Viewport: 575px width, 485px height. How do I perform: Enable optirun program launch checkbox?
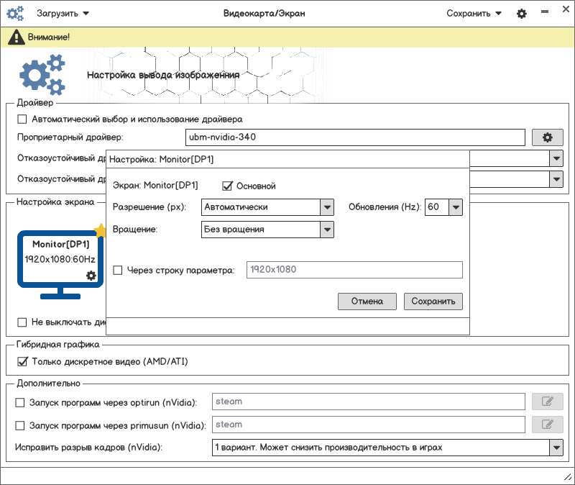(20, 402)
